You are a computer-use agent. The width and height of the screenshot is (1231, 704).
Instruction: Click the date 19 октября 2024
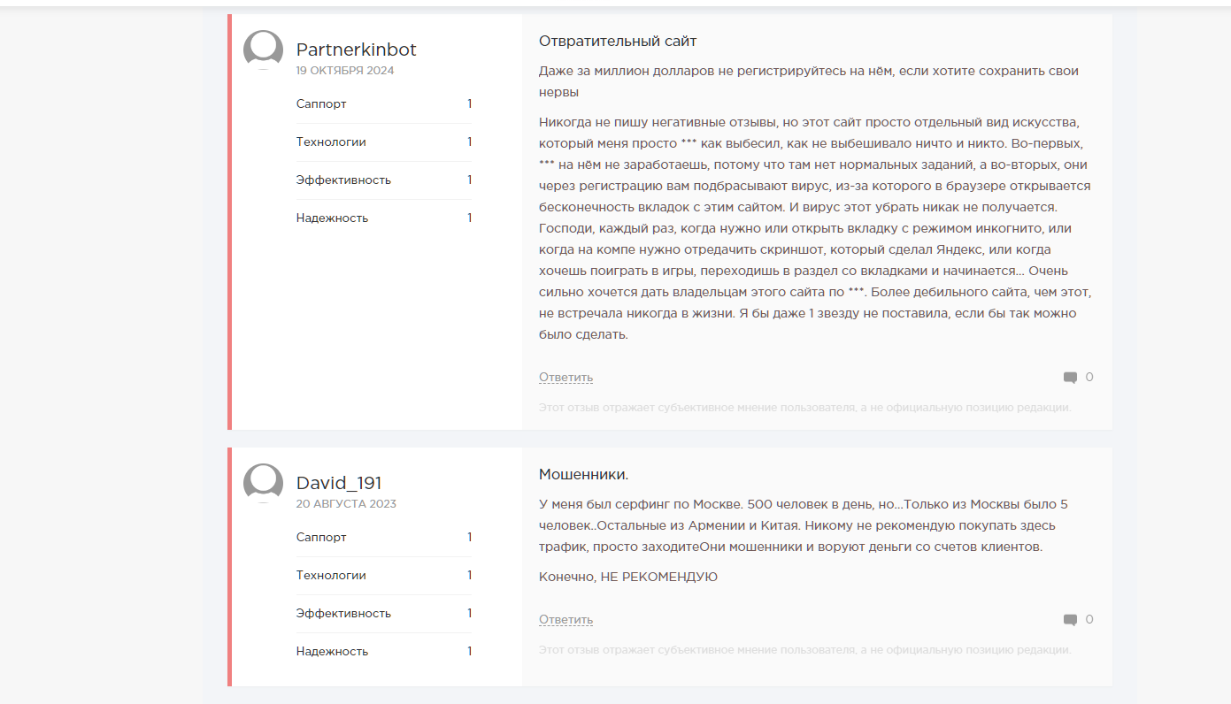click(x=345, y=71)
